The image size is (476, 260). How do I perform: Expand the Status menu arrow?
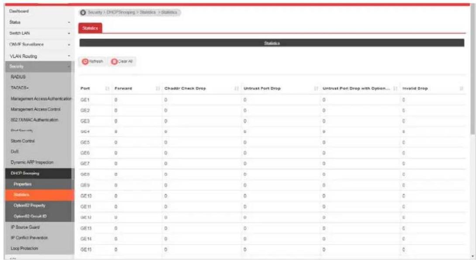click(x=69, y=22)
